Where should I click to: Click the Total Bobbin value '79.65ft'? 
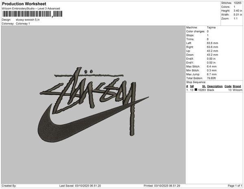211,78
